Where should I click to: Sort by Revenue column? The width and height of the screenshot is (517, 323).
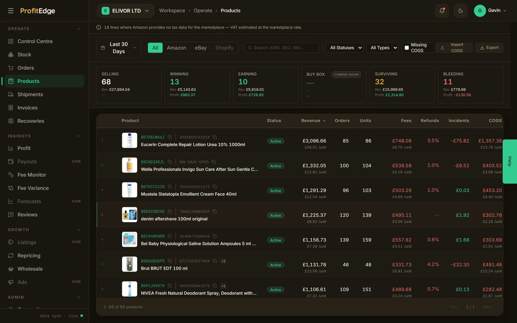pos(313,121)
